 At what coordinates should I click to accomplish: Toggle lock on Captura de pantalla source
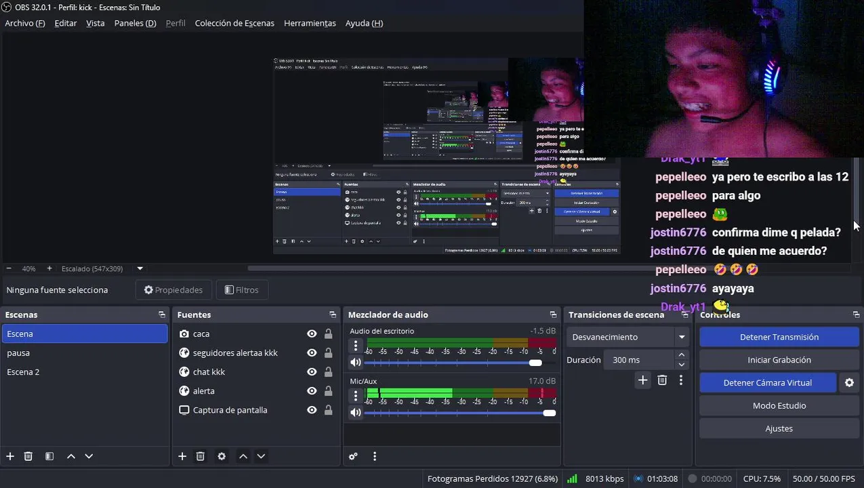[328, 409]
